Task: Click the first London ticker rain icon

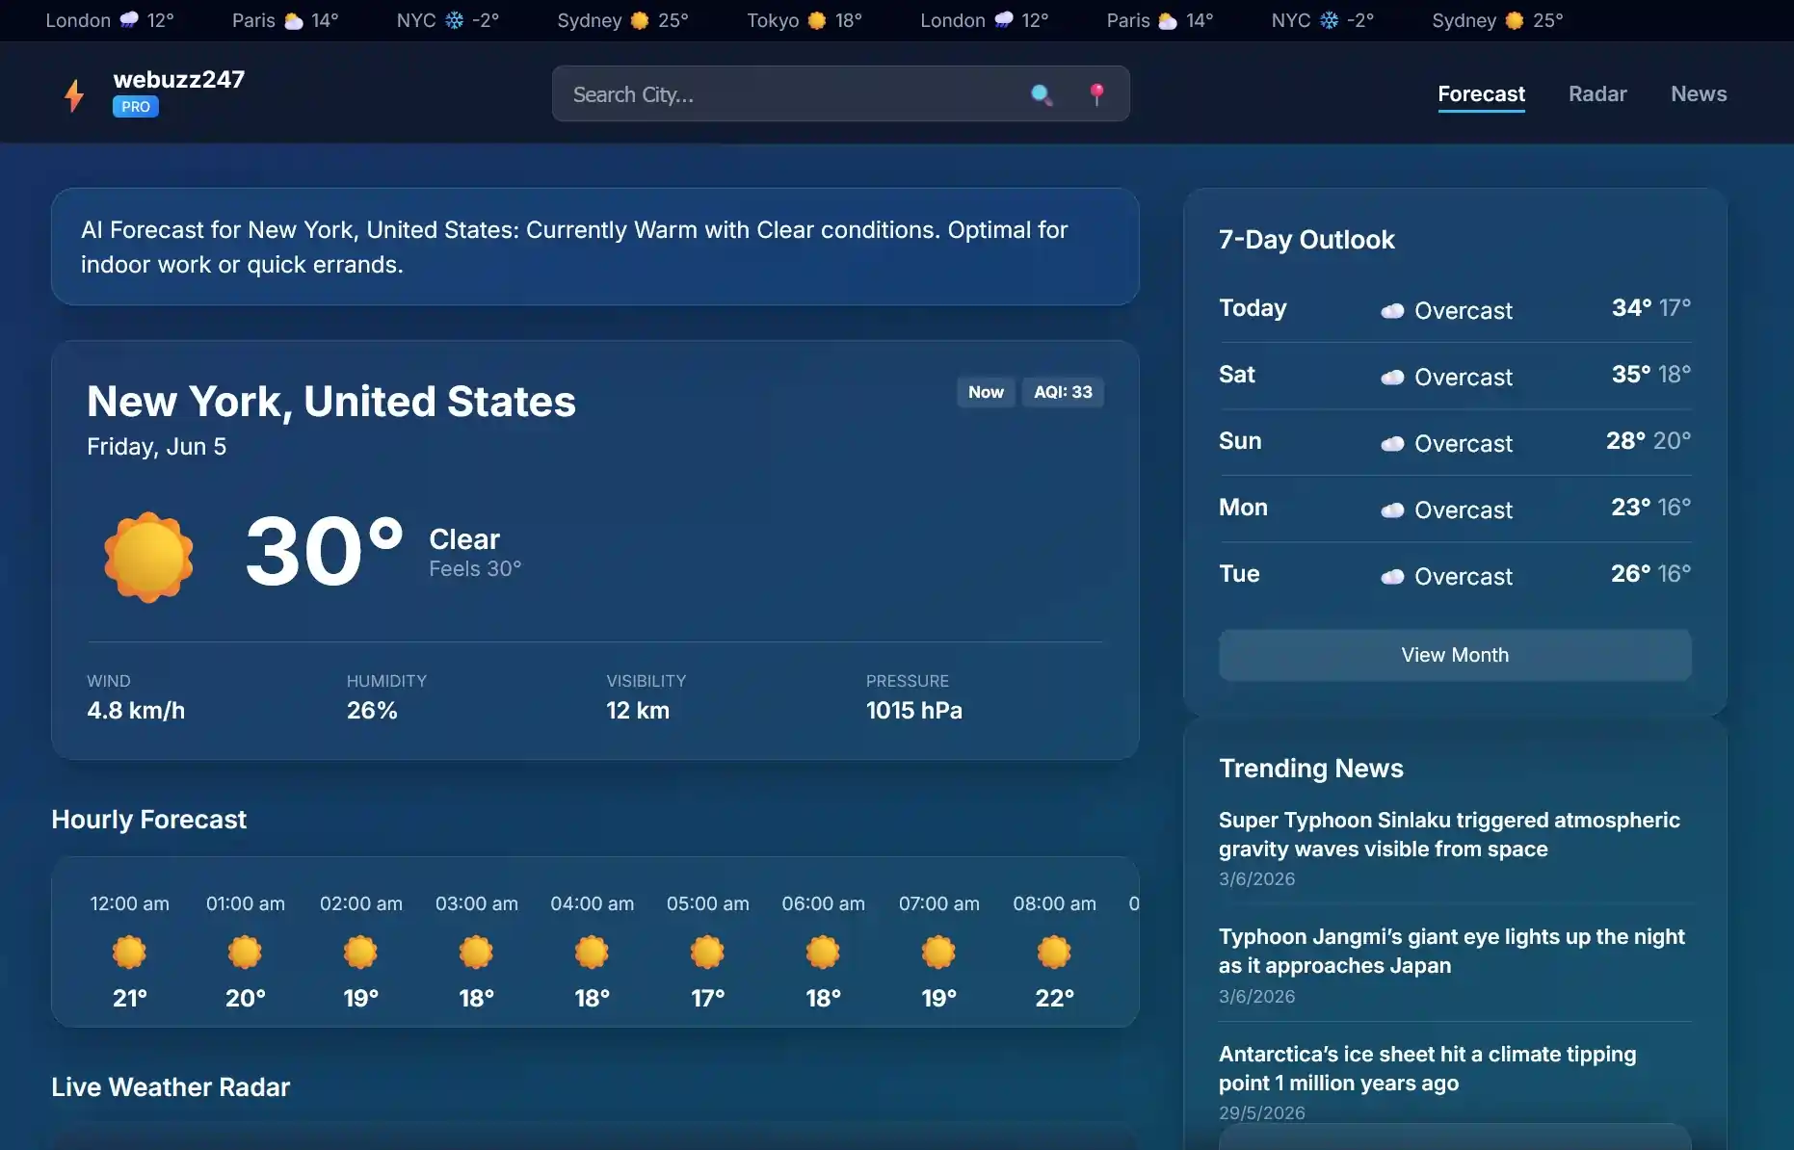Action: 129,20
